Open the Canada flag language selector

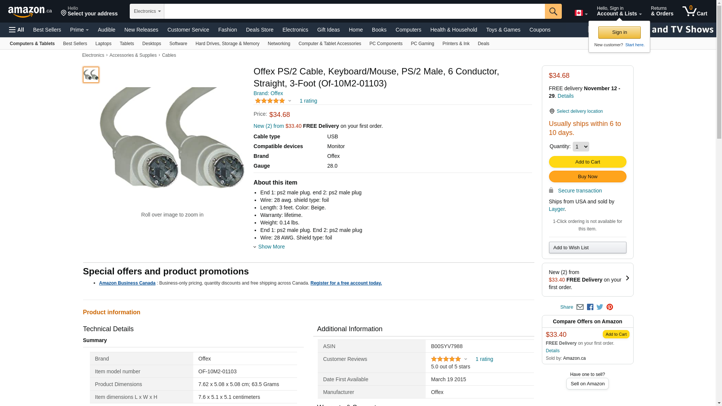tap(581, 13)
